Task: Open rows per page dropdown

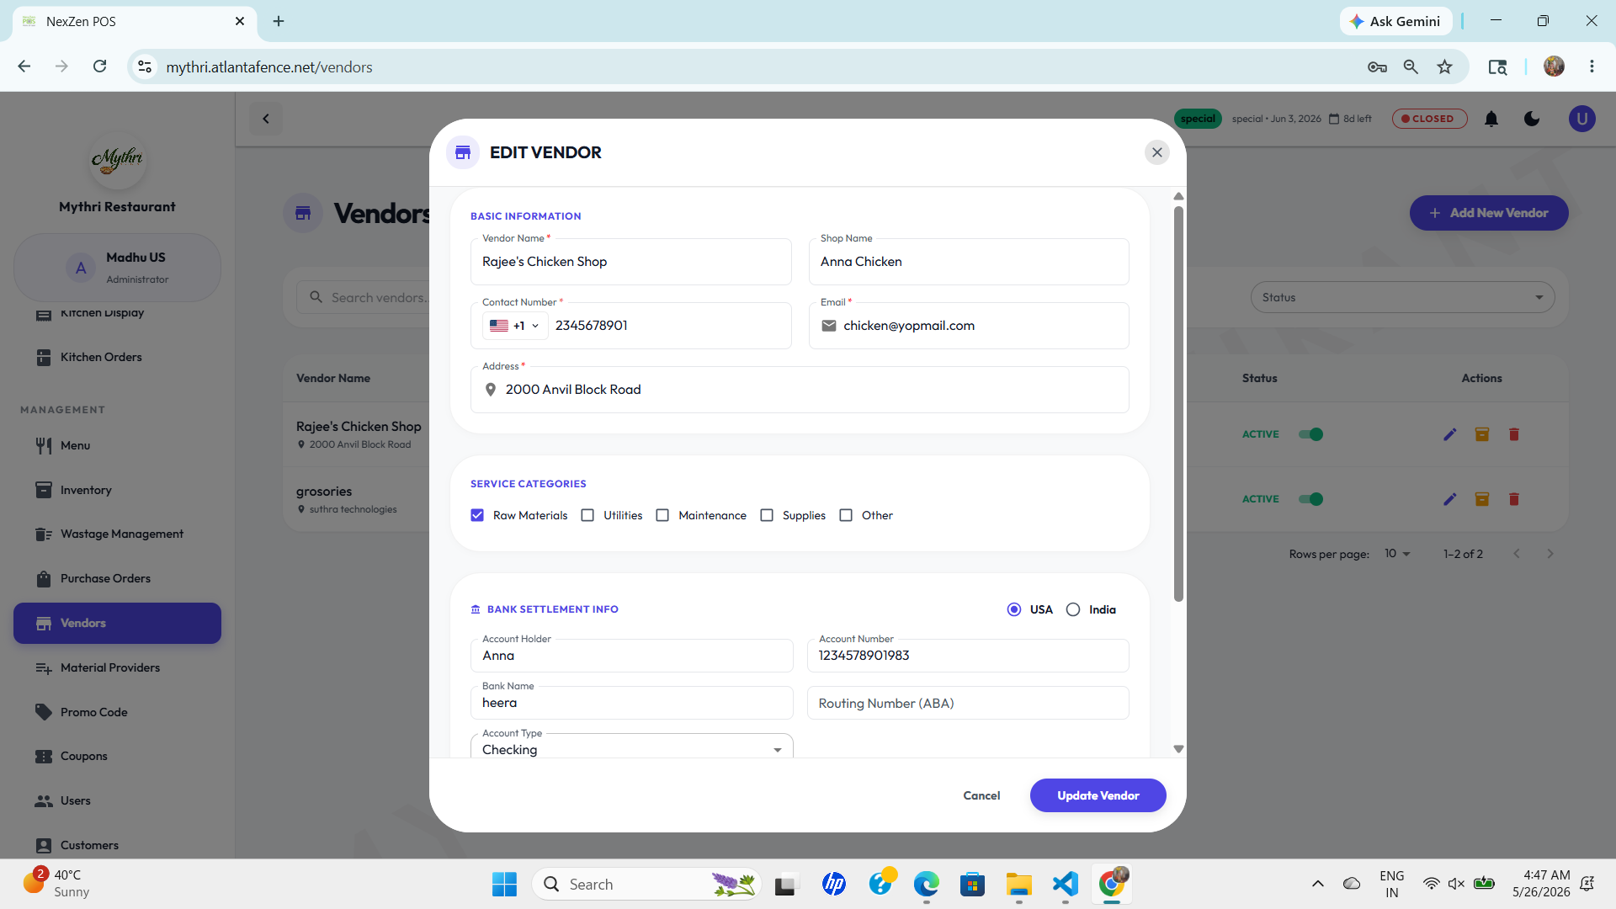Action: (1397, 554)
